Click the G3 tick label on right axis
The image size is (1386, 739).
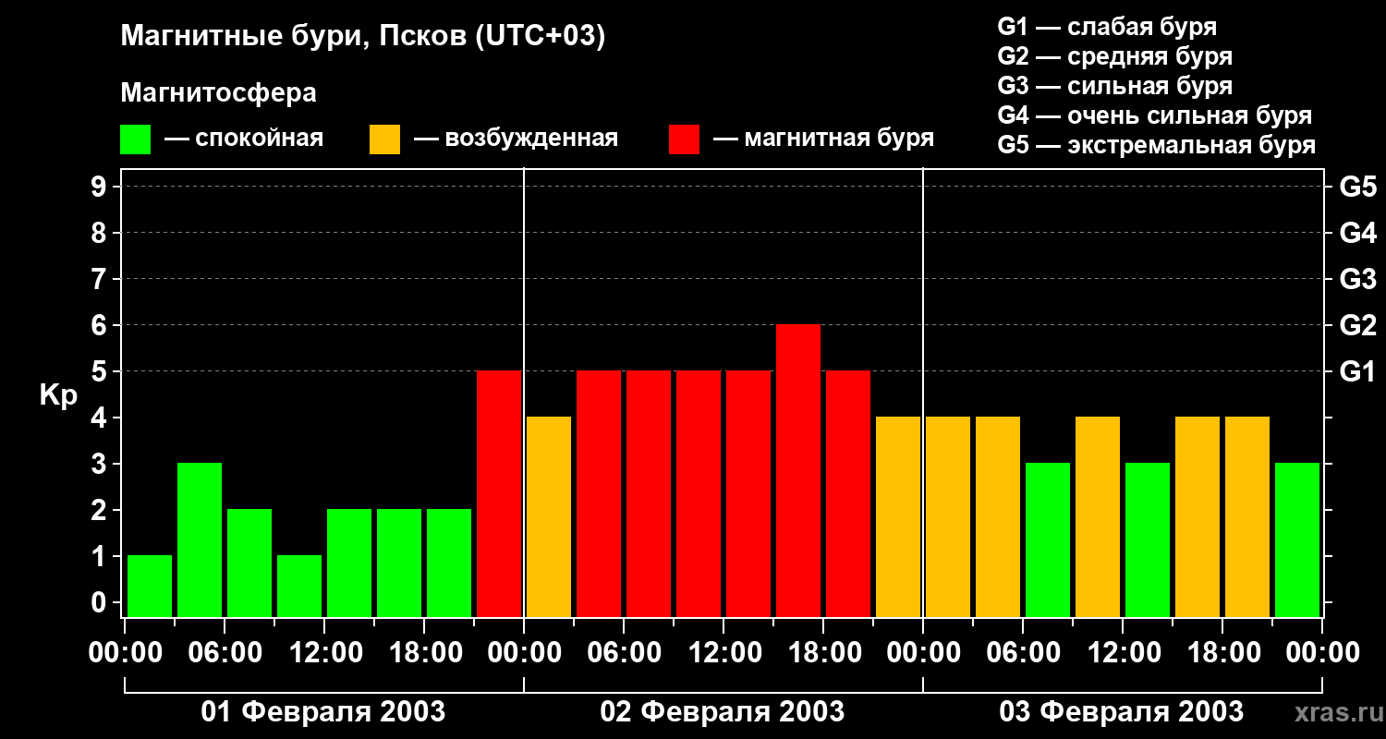1357,279
